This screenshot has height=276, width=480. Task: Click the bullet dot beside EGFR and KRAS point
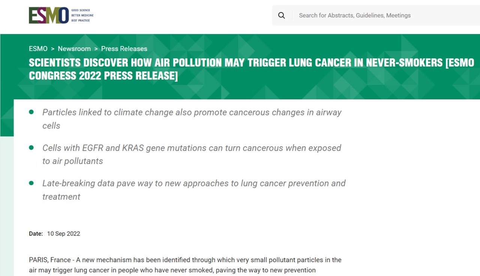pyautogui.click(x=31, y=147)
